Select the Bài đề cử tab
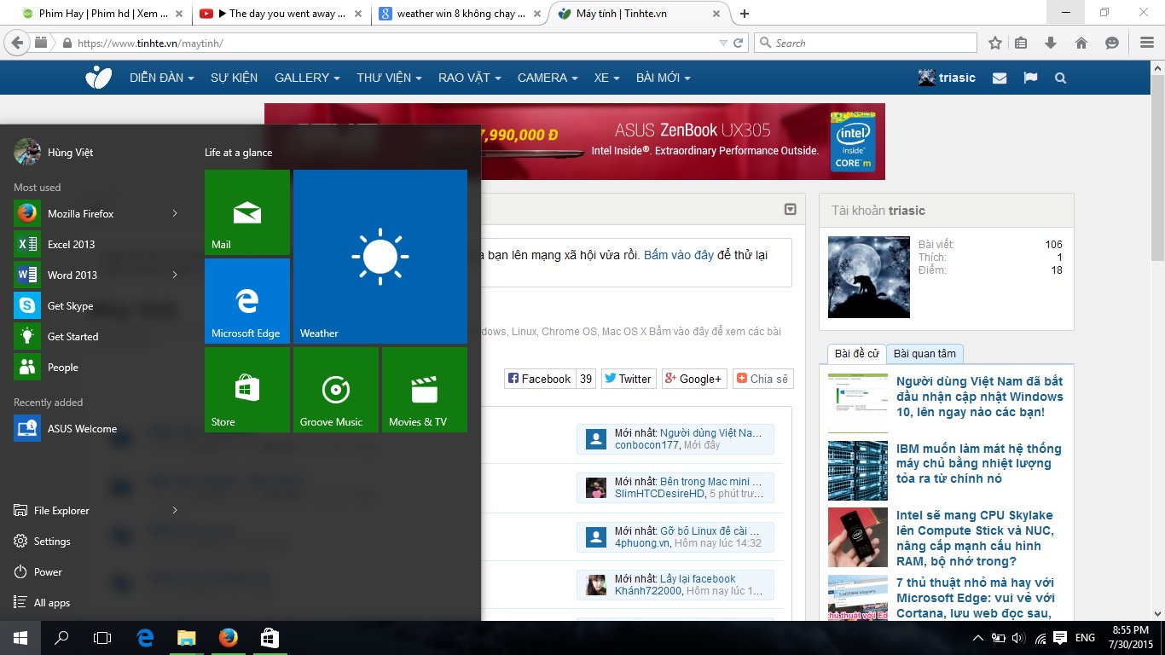Image resolution: width=1165 pixels, height=655 pixels. (x=857, y=353)
